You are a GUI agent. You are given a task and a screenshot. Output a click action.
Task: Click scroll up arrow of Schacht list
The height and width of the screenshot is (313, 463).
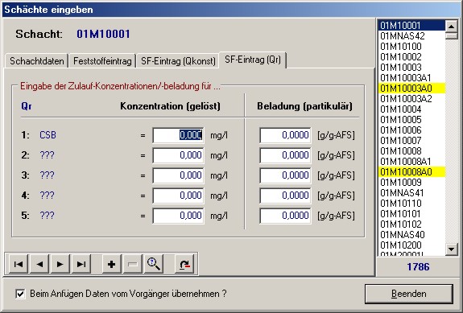(451, 26)
